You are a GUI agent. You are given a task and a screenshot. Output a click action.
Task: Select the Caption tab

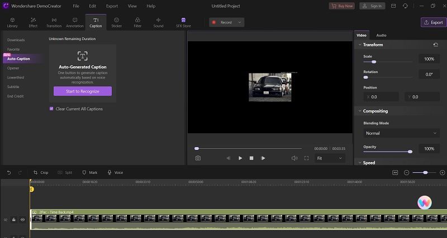(96, 22)
